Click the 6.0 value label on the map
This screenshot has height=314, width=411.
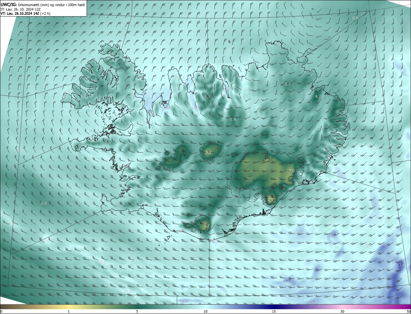[108, 142]
